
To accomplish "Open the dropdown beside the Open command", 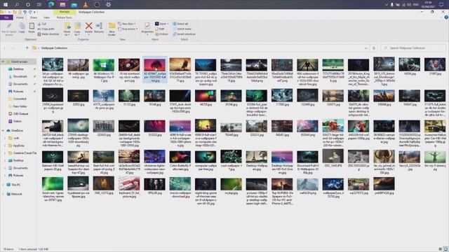I will [x=168, y=24].
